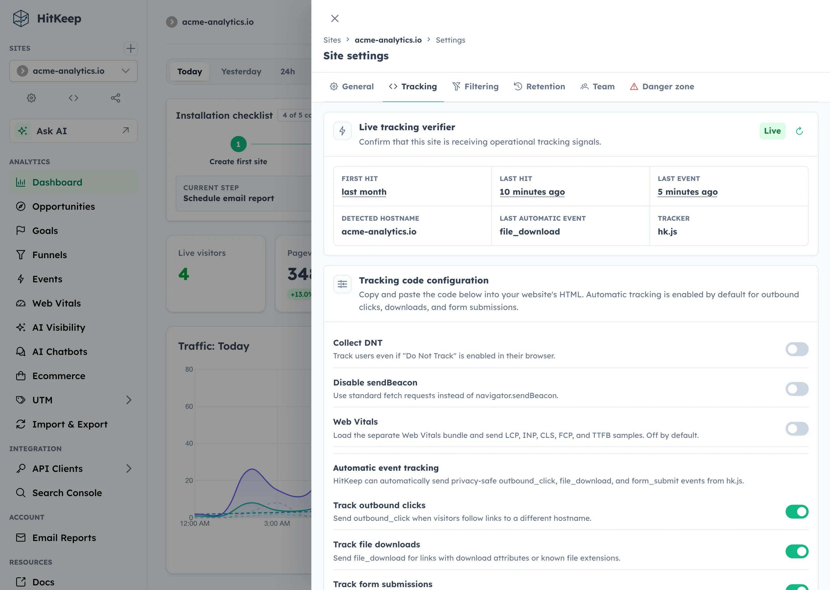The width and height of the screenshot is (830, 590).
Task: Click the Goals flag icon
Action: [21, 230]
